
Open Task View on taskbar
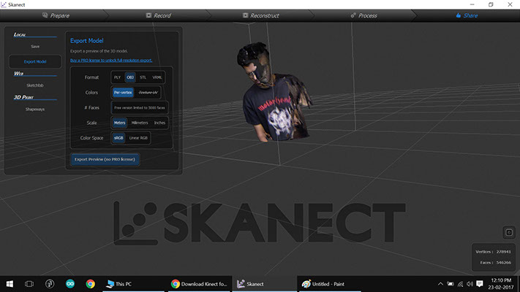pos(29,284)
